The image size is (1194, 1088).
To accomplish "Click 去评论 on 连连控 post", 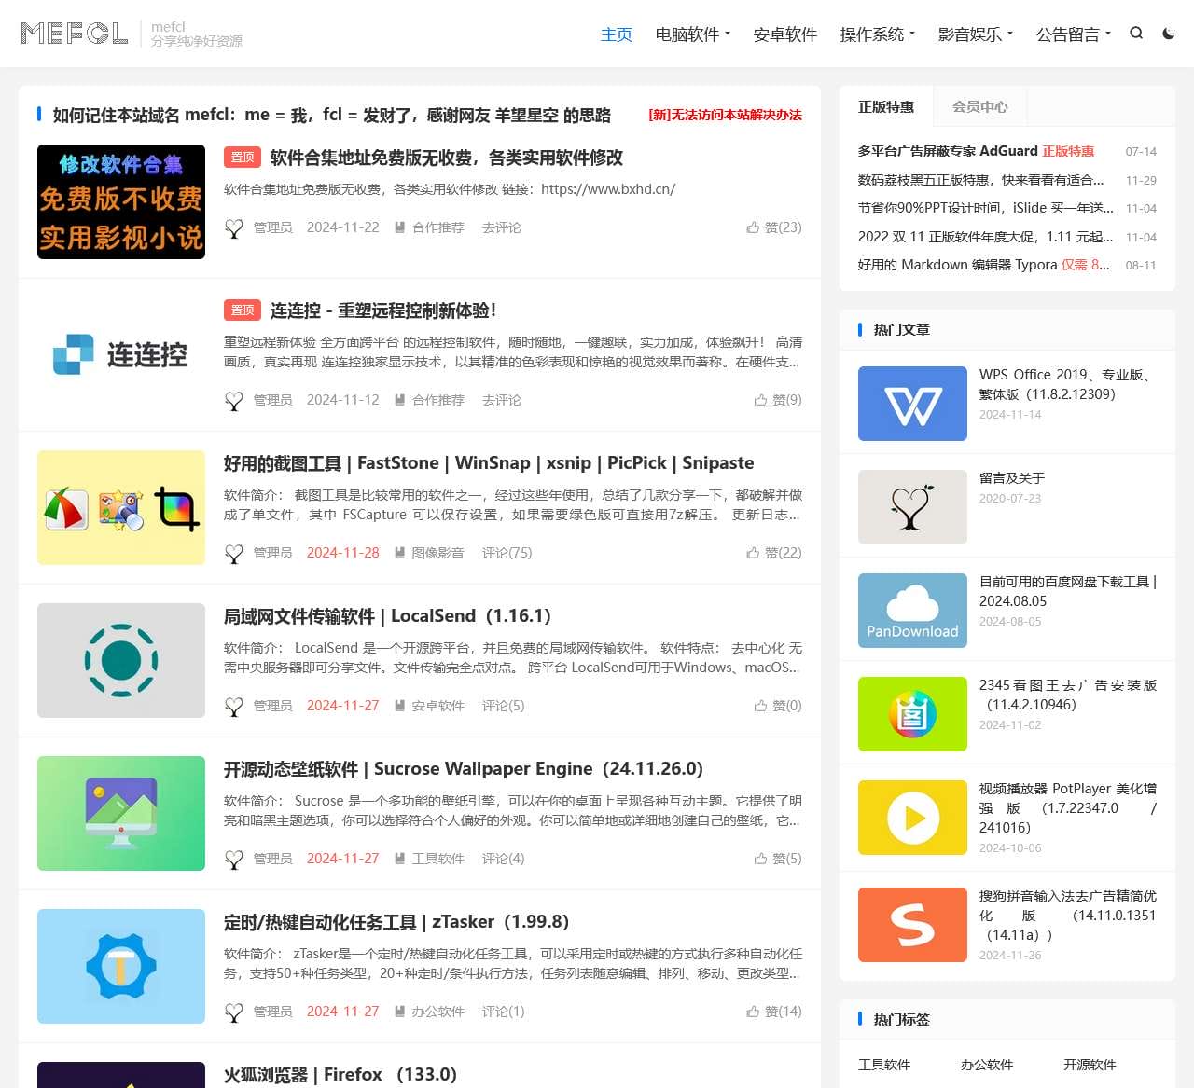I will pos(501,400).
